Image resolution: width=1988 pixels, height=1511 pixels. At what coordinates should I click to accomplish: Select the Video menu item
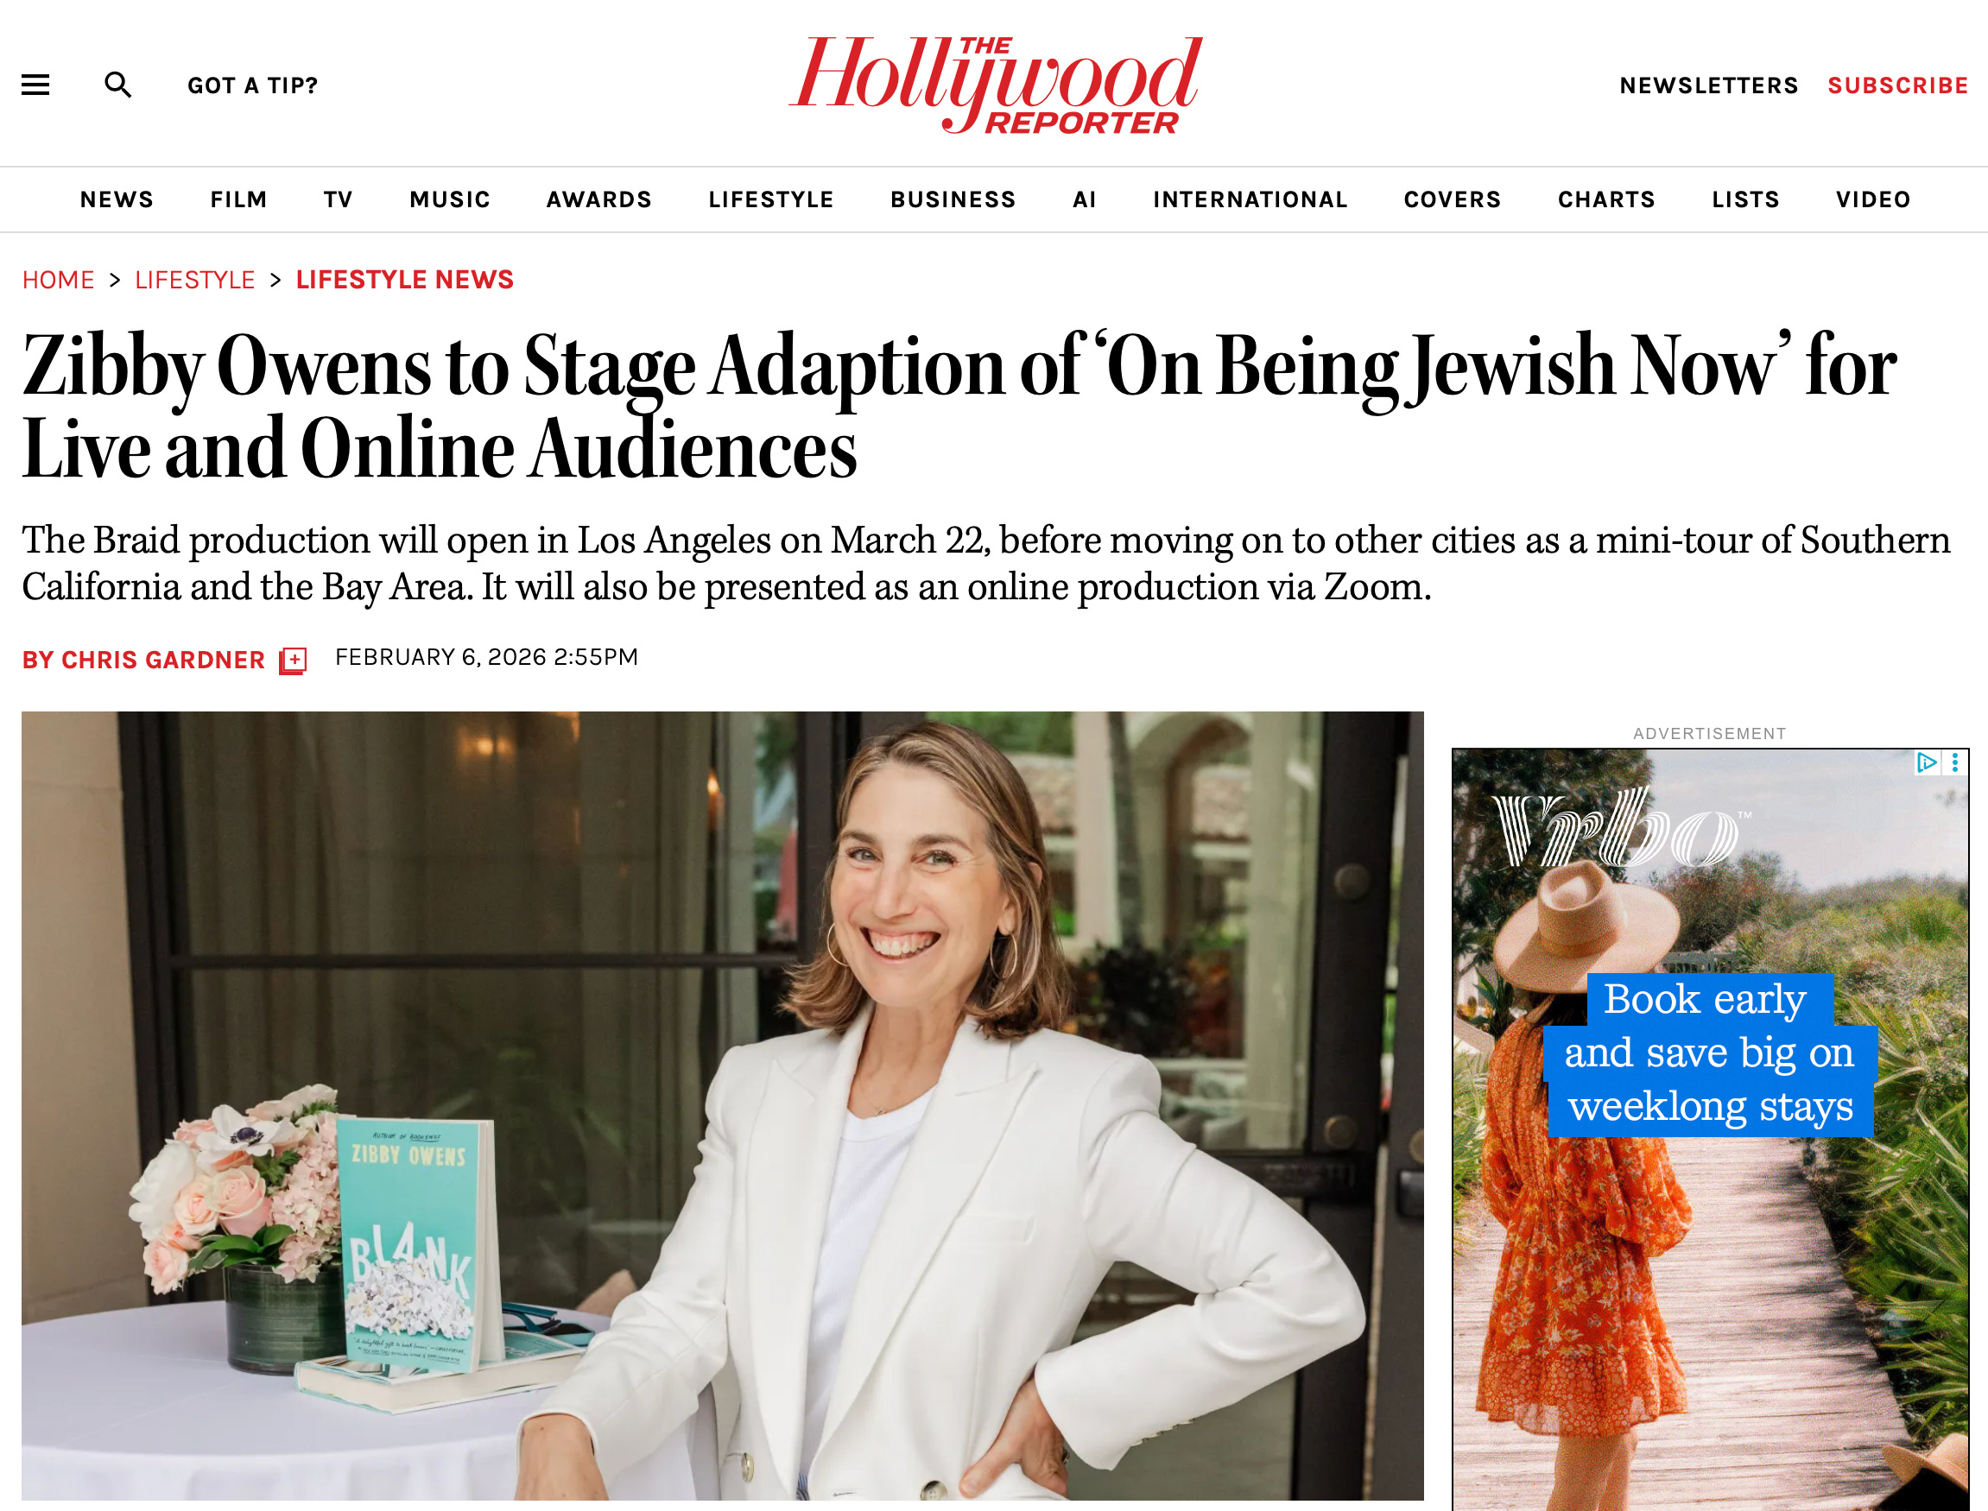tap(1873, 199)
